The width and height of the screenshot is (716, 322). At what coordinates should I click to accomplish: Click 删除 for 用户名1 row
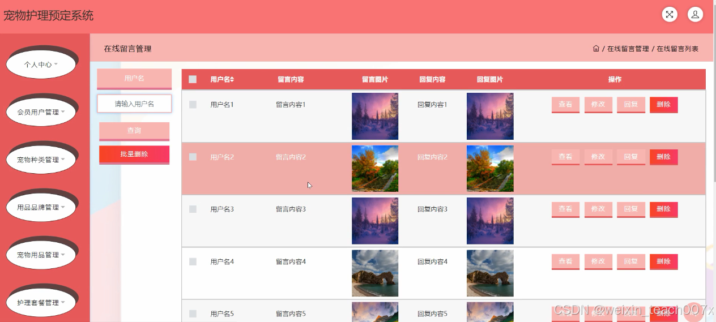pos(664,105)
